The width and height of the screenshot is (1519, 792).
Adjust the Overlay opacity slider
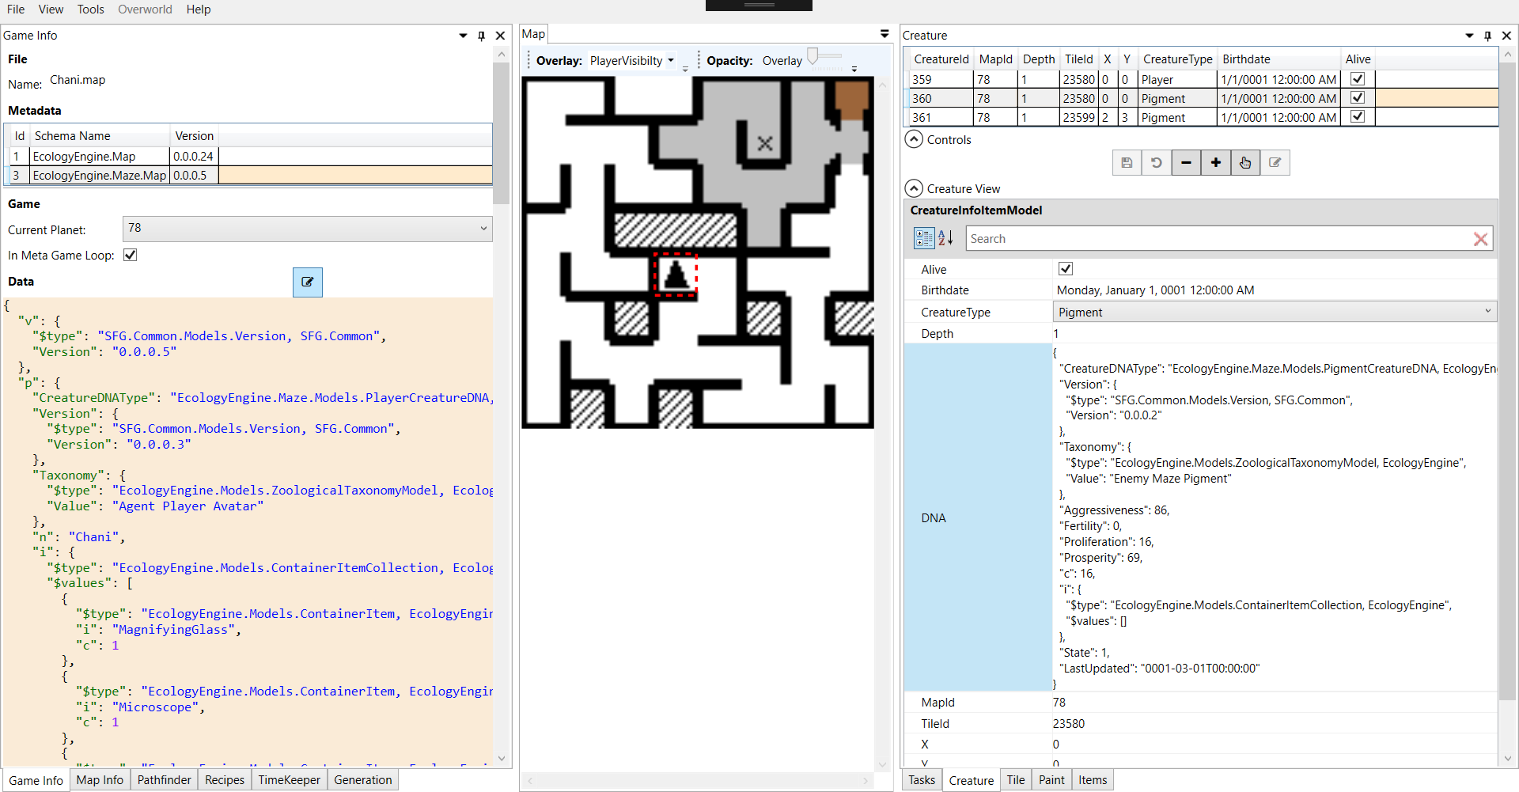(813, 56)
